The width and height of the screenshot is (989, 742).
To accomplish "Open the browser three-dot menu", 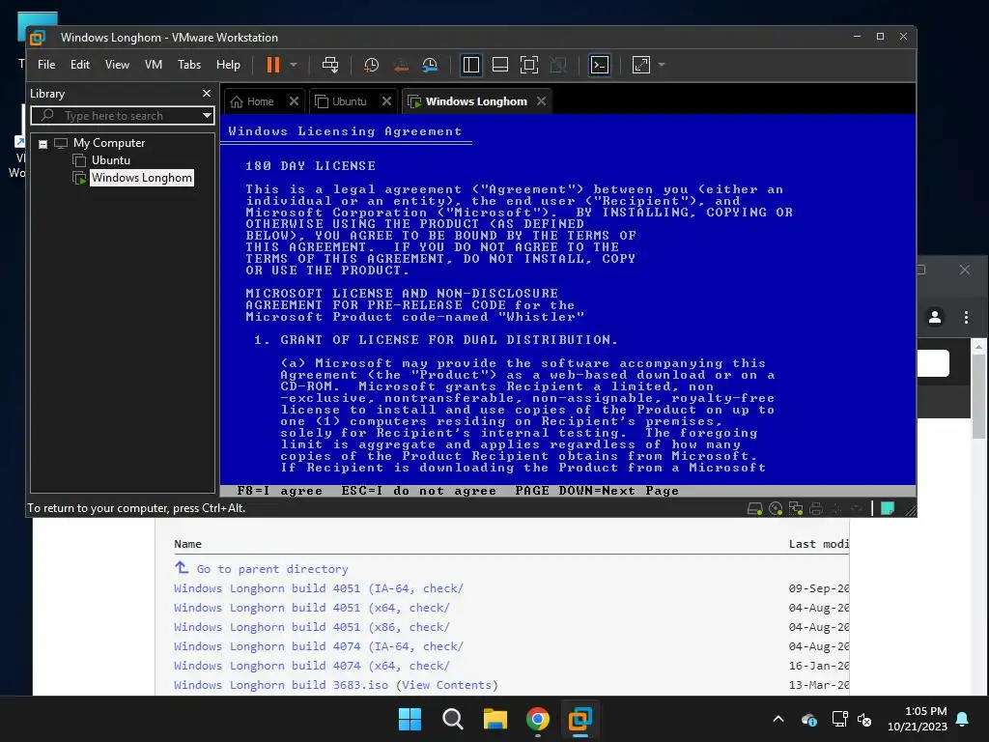I will tap(966, 317).
